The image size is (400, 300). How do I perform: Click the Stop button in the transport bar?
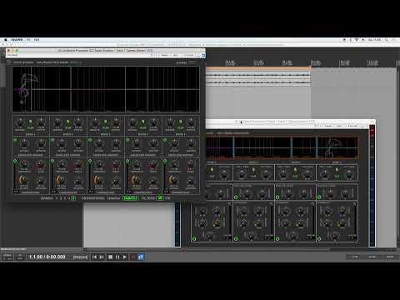[110, 257]
